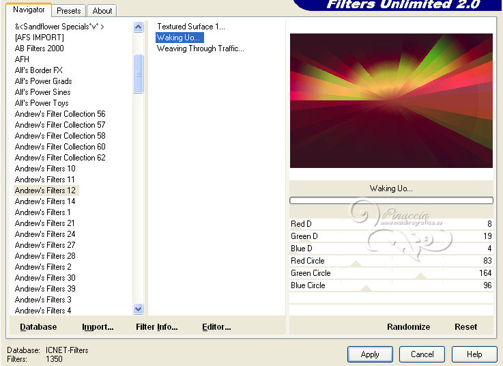This screenshot has height=366, width=503.
Task: Open Filter Info...
Action: pyautogui.click(x=156, y=327)
